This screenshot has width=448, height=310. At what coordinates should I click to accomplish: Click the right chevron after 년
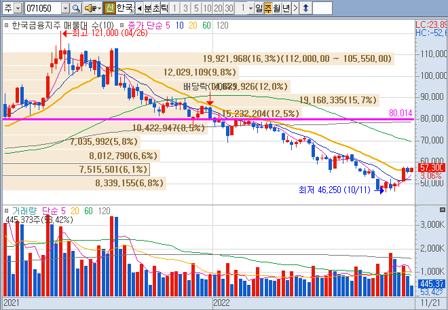(295, 8)
